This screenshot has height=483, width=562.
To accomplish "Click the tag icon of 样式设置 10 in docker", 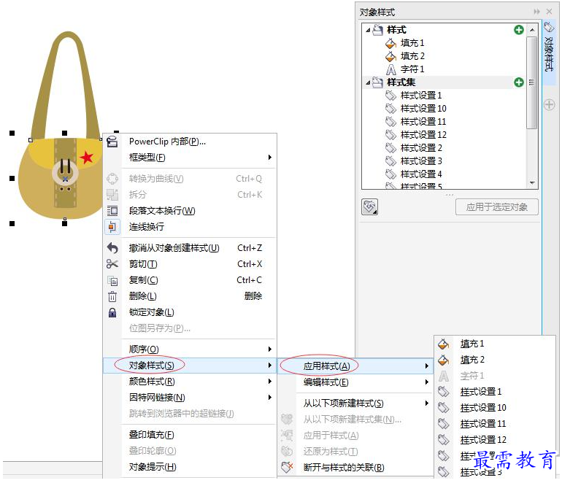I will [x=390, y=109].
